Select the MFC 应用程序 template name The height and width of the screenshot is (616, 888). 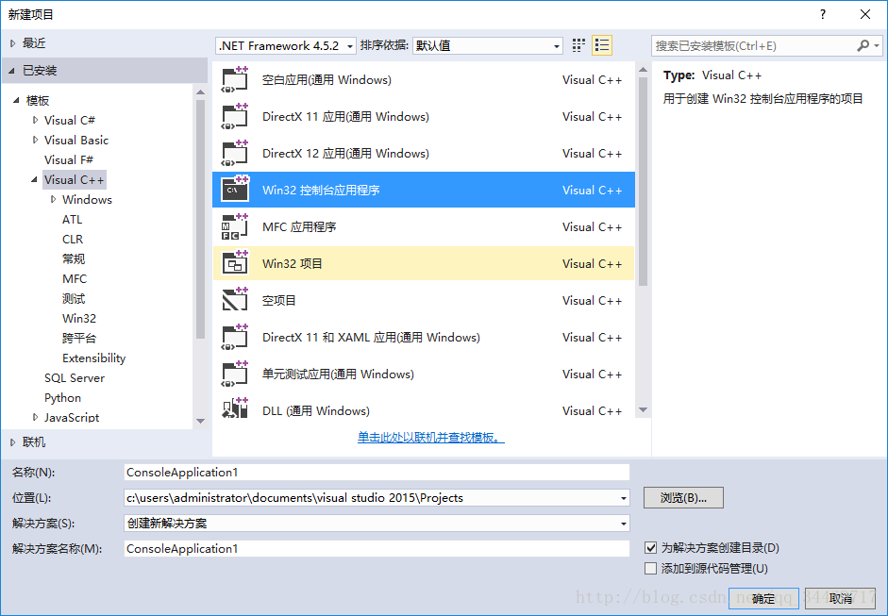[299, 227]
